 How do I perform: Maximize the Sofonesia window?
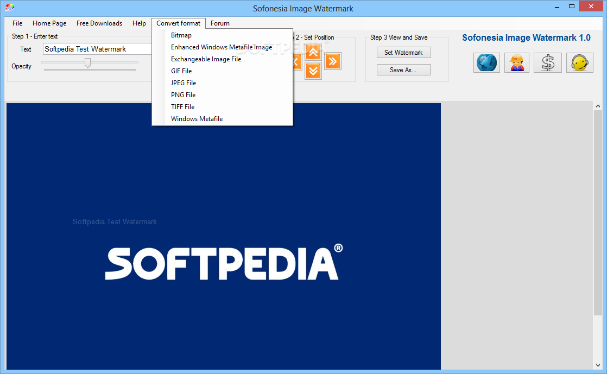click(x=571, y=7)
